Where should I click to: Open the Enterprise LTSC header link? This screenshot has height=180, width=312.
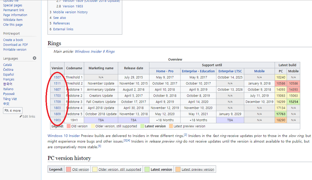click(230, 71)
